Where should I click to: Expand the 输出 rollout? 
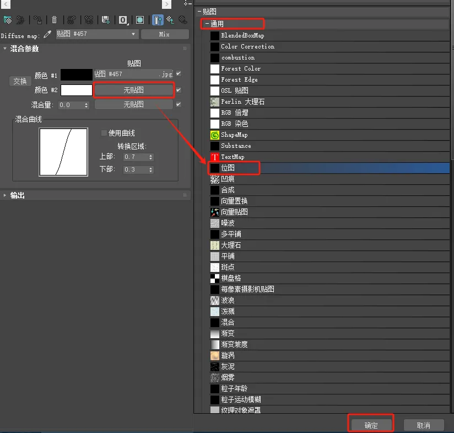5,195
